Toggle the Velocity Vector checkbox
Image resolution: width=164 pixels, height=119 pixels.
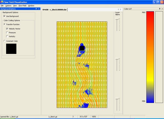(x=7, y=29)
